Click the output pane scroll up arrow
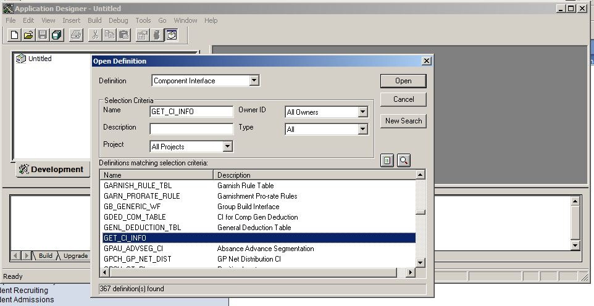This screenshot has width=594, height=306. (575, 201)
